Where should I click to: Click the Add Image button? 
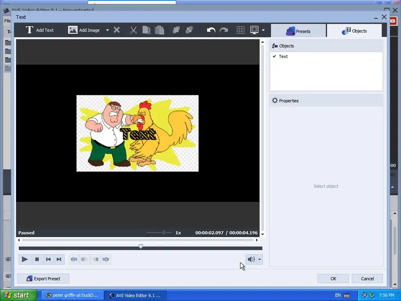point(84,30)
